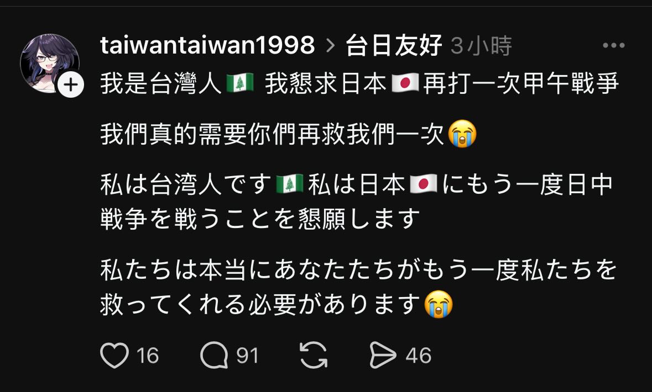This screenshot has width=652, height=392.
Task: Select the 3小時 timestamp
Action: point(481,46)
